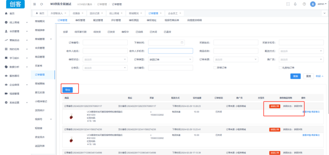This screenshot has height=155, width=329.
Task: Click the 学习成长 book icon
Action: (x=6, y=58)
